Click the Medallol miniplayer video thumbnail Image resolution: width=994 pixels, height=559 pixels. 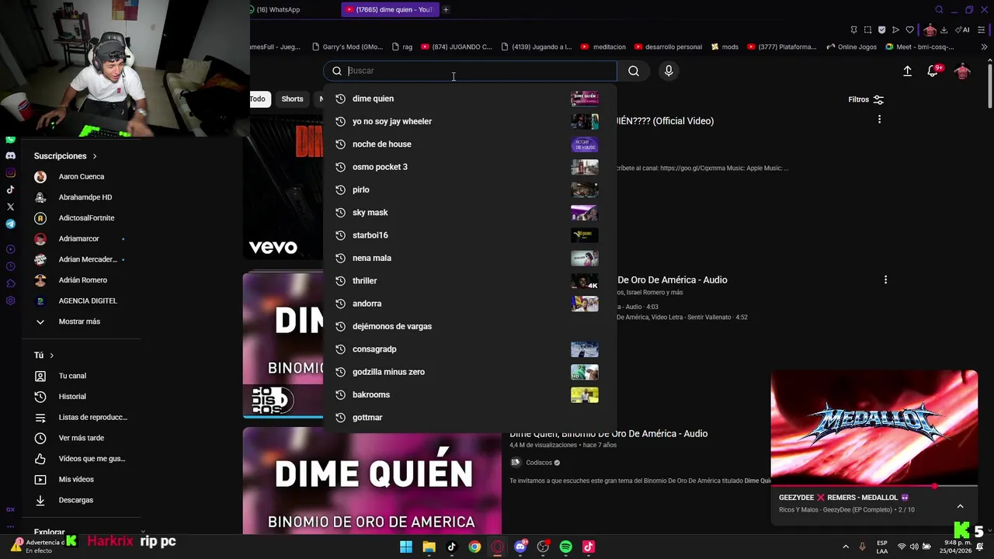click(874, 427)
